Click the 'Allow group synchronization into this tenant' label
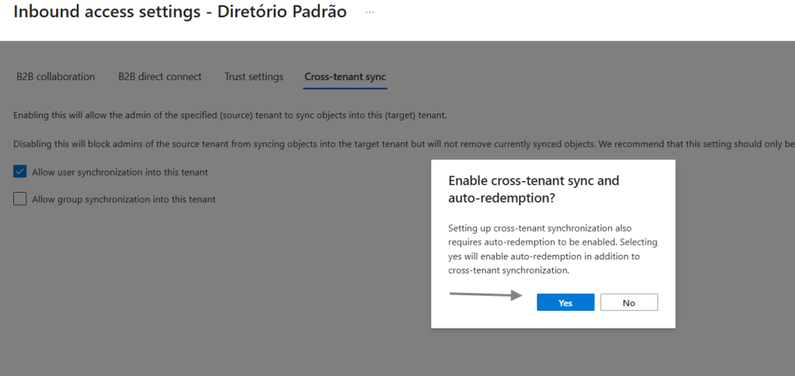Image resolution: width=795 pixels, height=376 pixels. (124, 200)
